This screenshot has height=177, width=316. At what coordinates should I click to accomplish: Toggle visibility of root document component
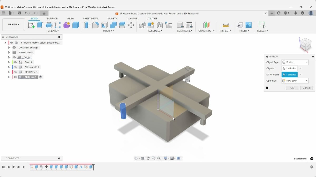12,42
